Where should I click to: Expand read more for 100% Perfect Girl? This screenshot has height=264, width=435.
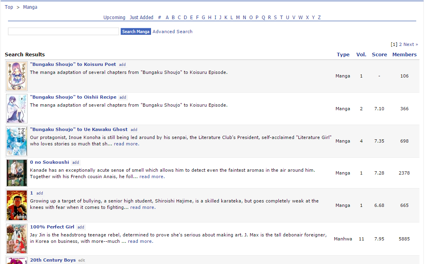(140, 241)
